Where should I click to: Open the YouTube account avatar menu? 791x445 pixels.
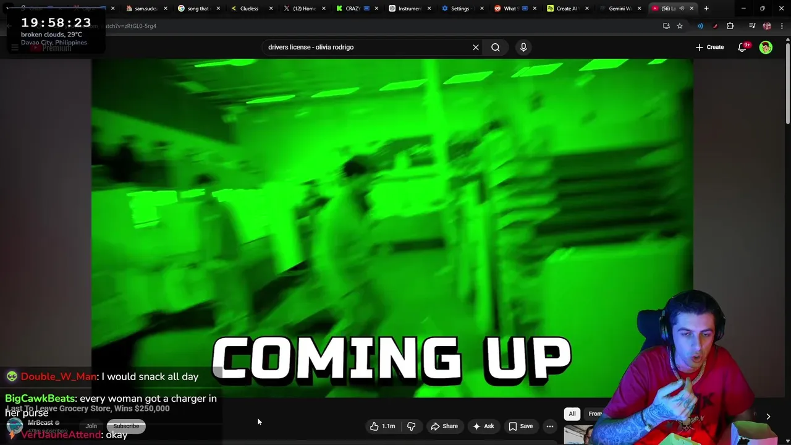coord(766,47)
